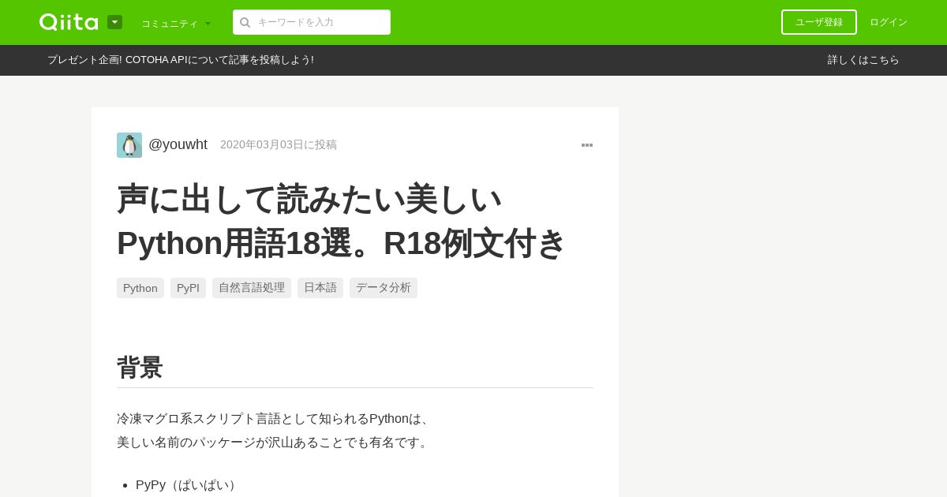Click the search magnifier icon
The width and height of the screenshot is (947, 497).
point(245,22)
